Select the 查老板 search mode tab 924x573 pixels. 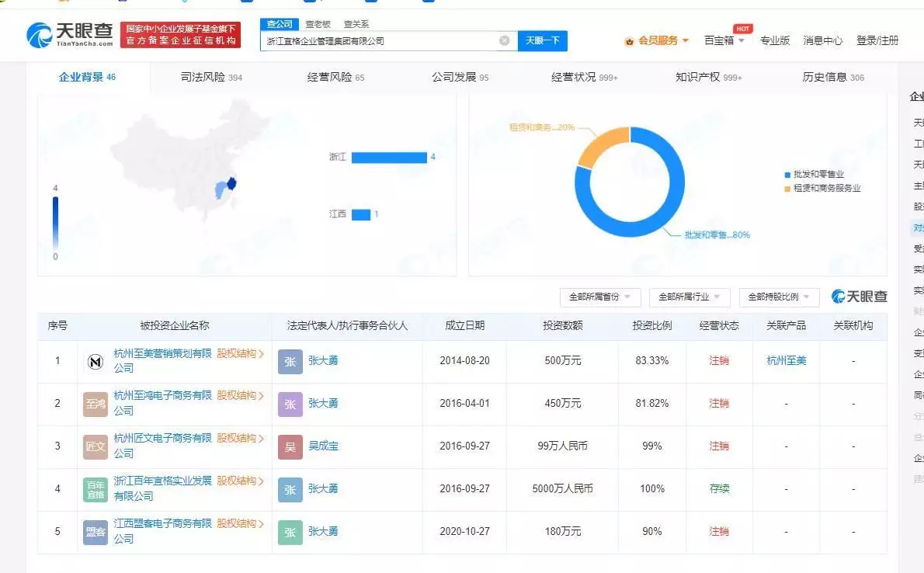tap(318, 24)
